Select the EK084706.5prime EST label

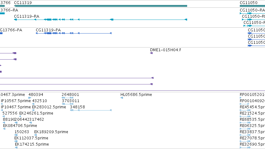pyautogui.click(x=20, y=126)
